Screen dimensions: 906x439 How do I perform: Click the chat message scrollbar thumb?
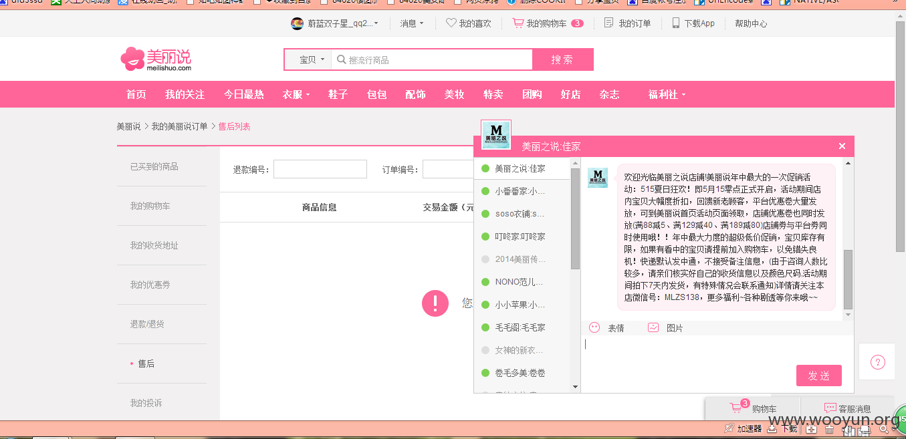tap(848, 279)
